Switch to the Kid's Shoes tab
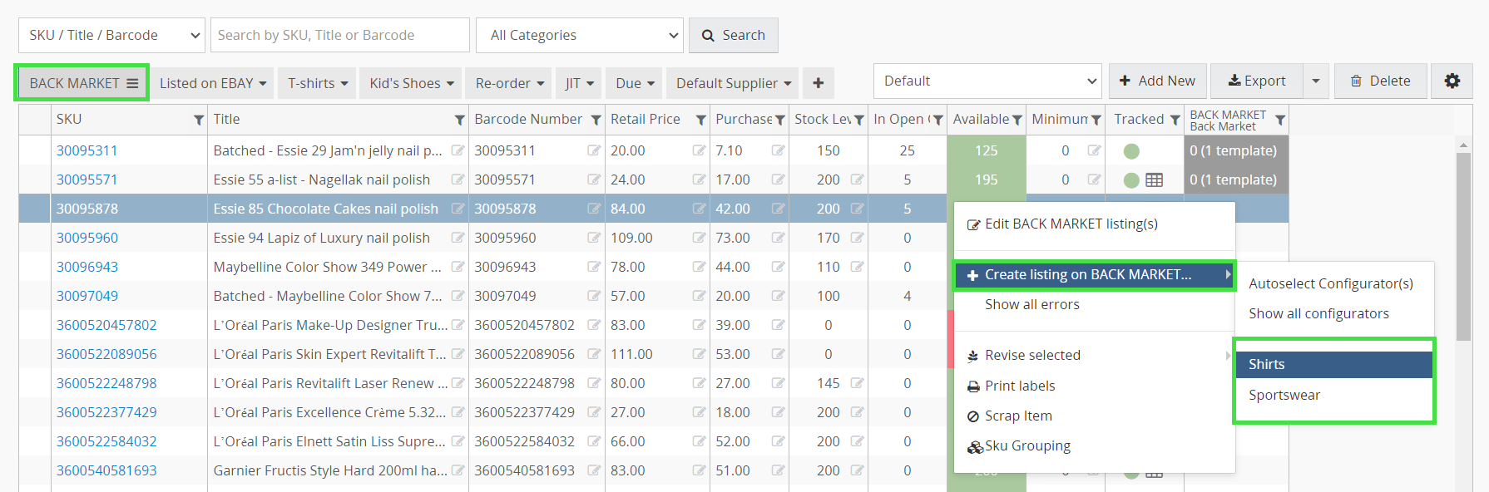The height and width of the screenshot is (492, 1489). click(412, 83)
